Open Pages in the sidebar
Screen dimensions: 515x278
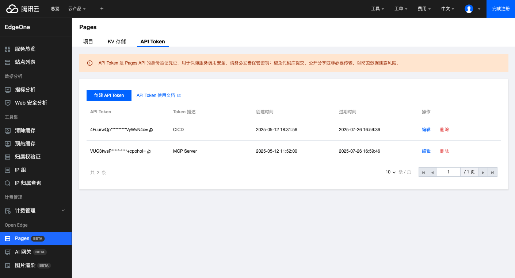tap(36, 238)
